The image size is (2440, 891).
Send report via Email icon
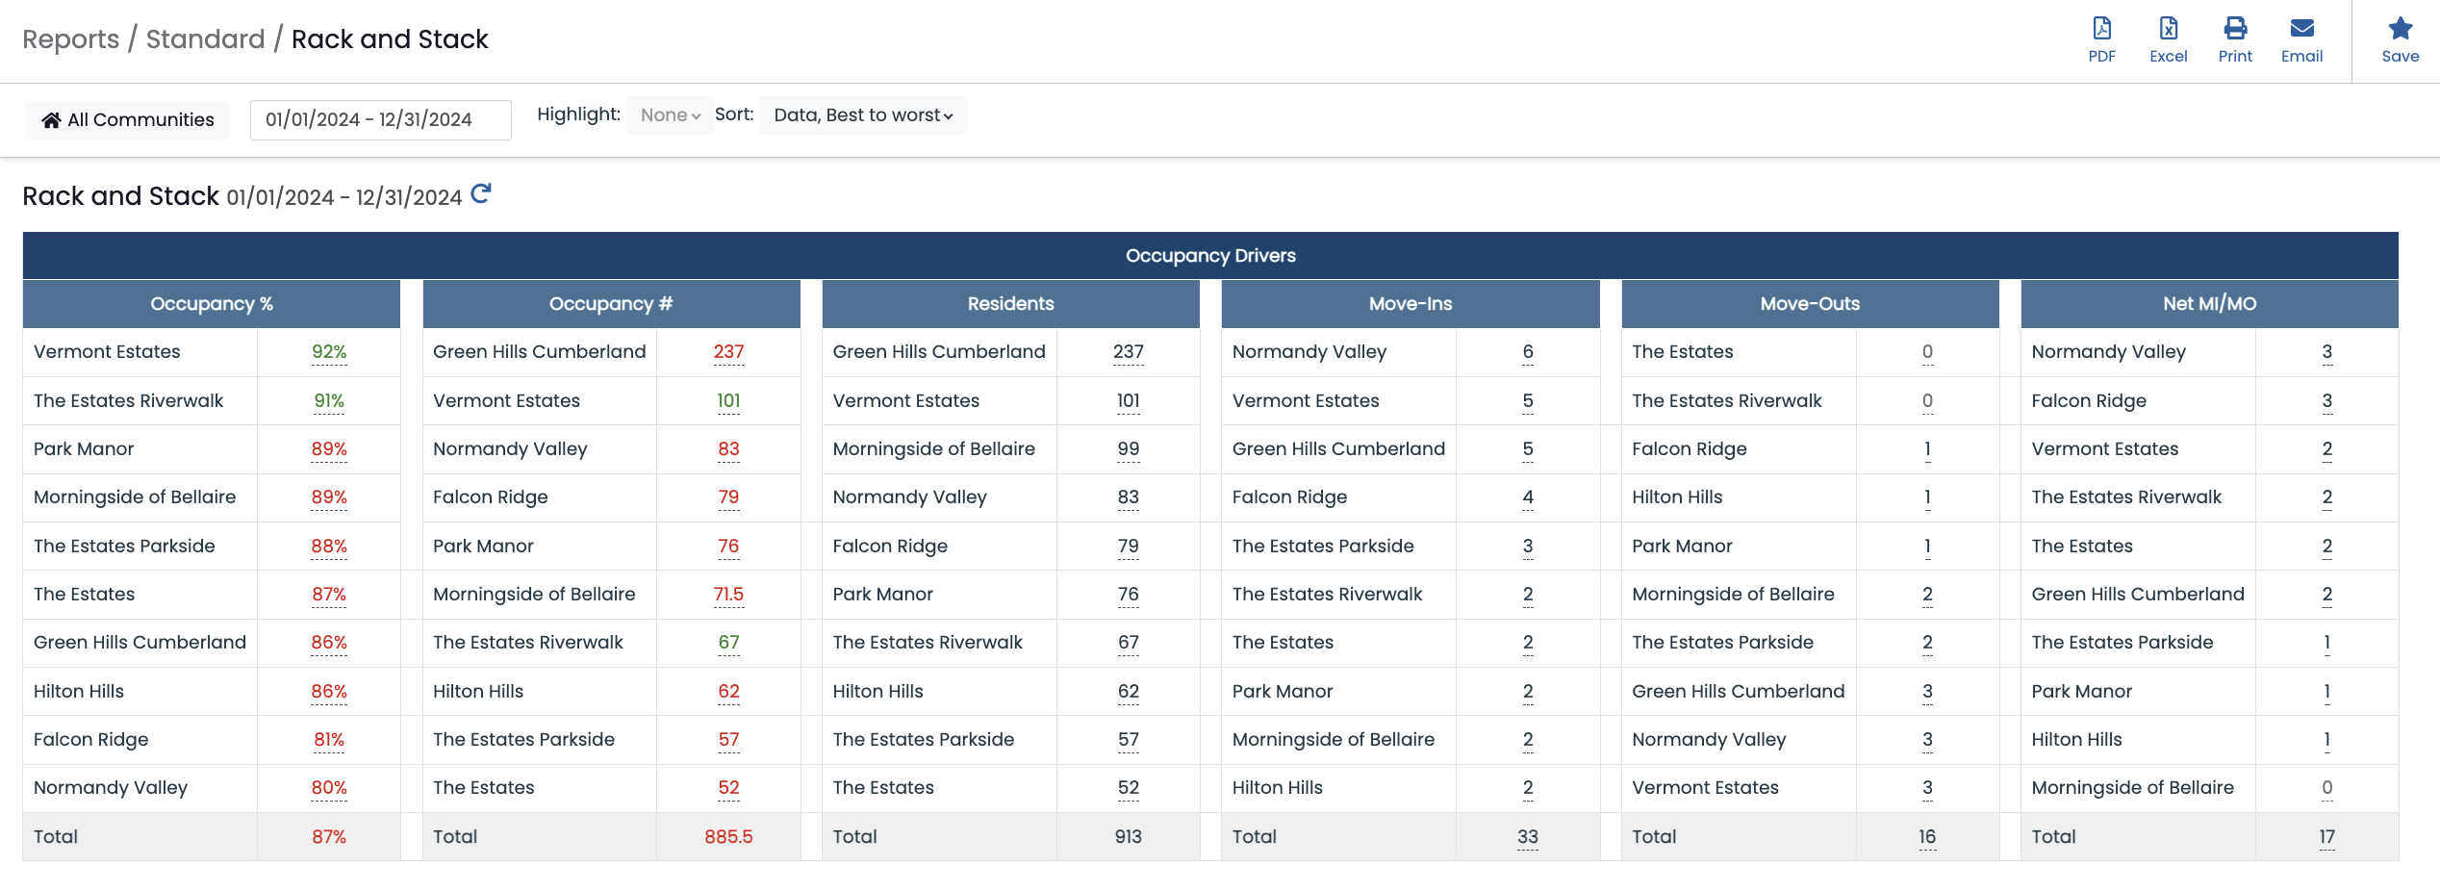click(2301, 39)
